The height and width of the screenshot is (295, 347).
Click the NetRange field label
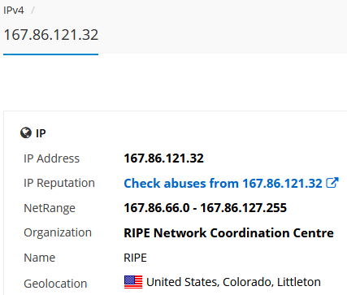50,208
